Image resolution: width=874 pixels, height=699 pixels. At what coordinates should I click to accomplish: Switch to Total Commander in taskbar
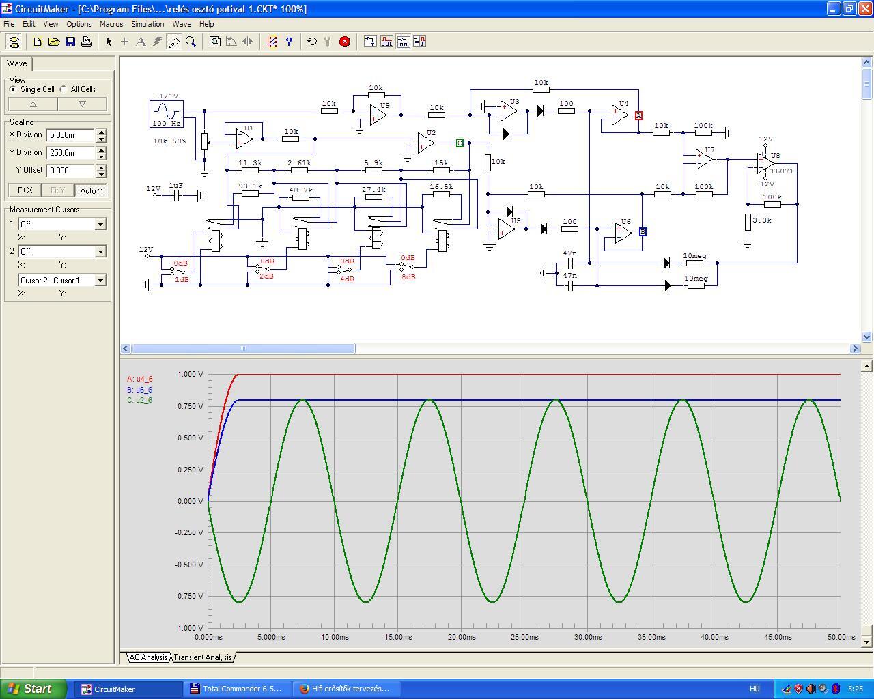point(236,689)
